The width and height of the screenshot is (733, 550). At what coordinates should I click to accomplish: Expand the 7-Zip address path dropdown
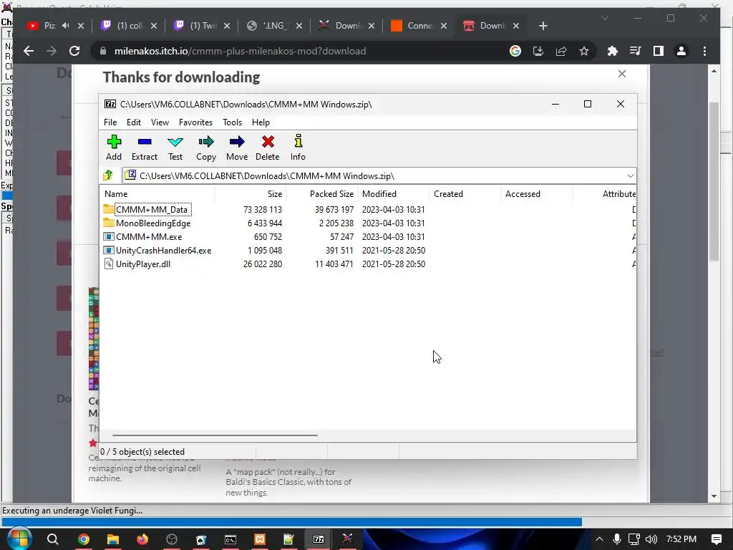[630, 176]
